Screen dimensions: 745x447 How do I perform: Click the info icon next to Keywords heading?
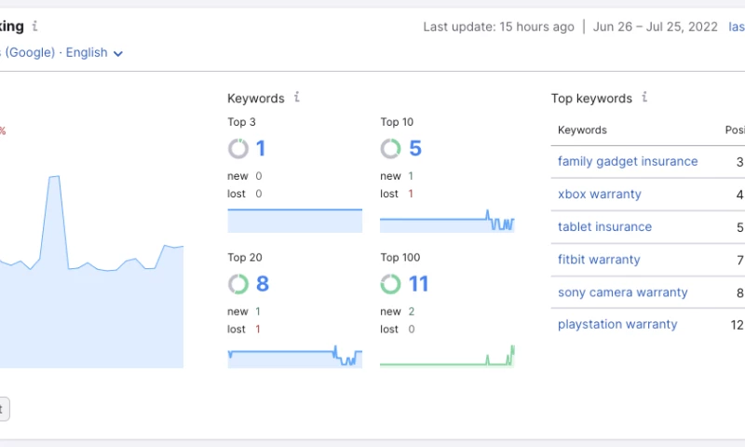(x=297, y=97)
